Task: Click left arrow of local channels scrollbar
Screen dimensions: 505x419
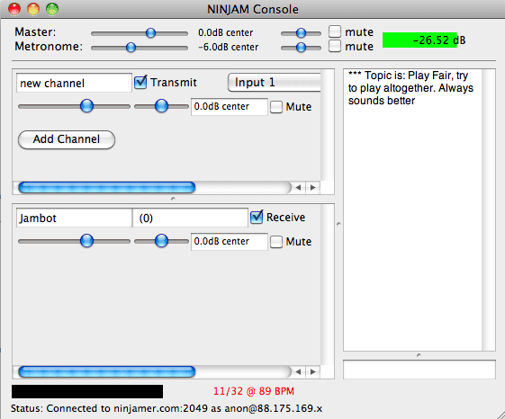Action: [298, 187]
